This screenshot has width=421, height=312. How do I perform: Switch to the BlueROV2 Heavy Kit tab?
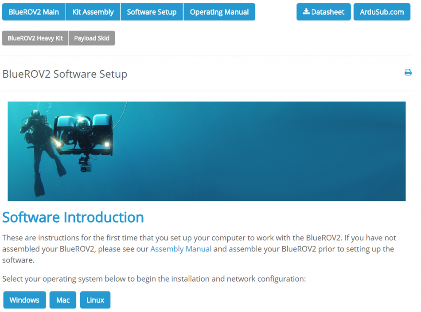(x=35, y=38)
